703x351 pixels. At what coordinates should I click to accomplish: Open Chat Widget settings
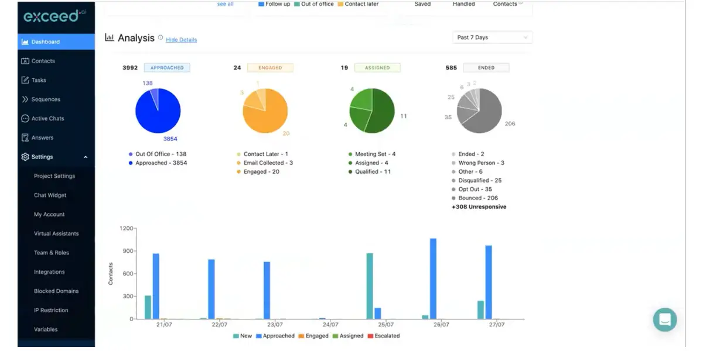tap(50, 195)
